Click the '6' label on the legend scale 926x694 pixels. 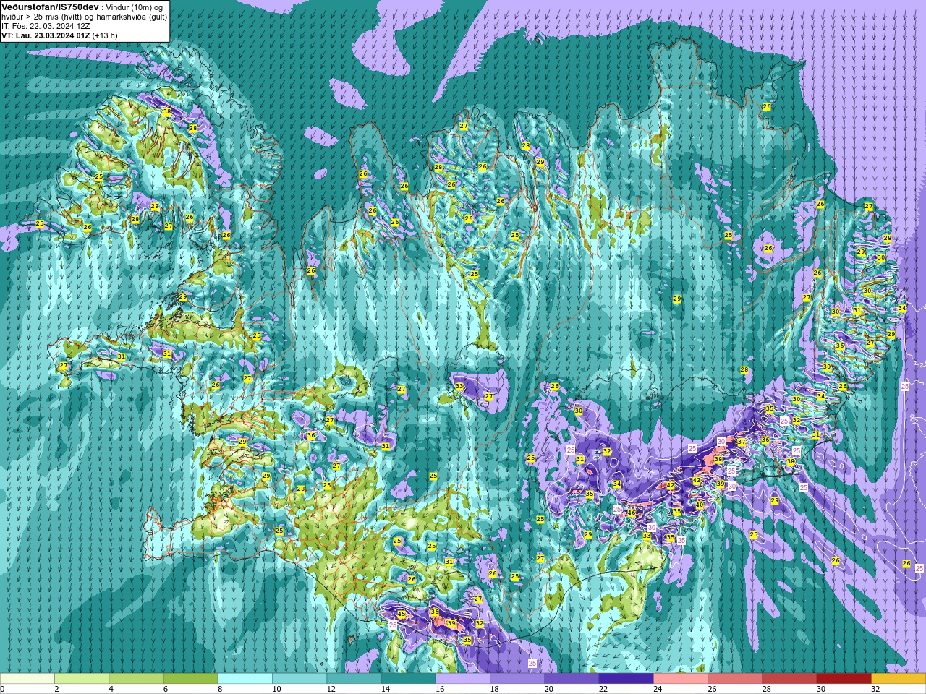tap(164, 689)
